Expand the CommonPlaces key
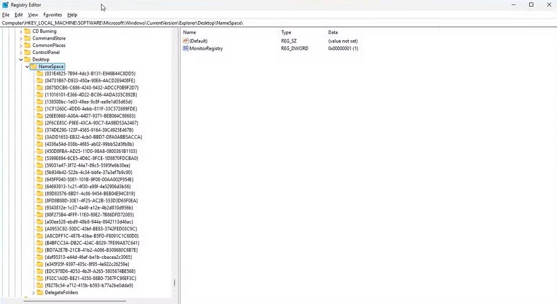 tap(20, 46)
